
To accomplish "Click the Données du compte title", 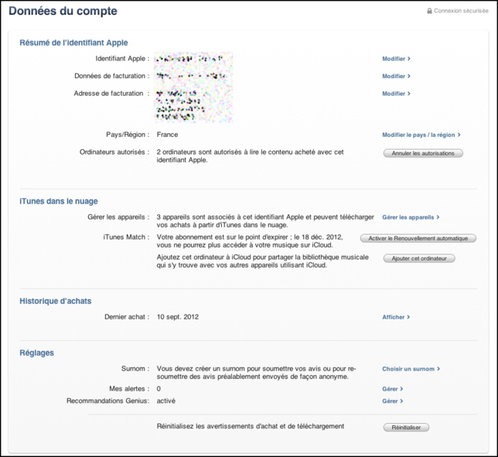I will pos(63,11).
